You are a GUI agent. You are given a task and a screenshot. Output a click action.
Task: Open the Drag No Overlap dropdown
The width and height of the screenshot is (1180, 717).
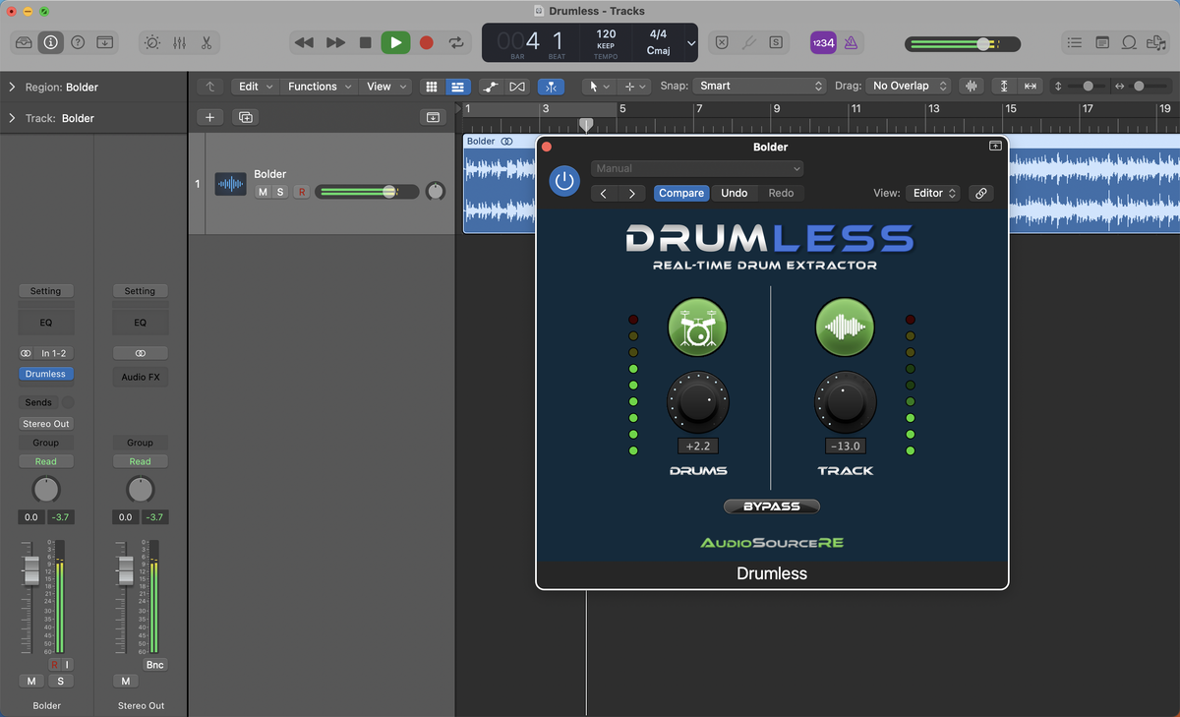click(909, 87)
